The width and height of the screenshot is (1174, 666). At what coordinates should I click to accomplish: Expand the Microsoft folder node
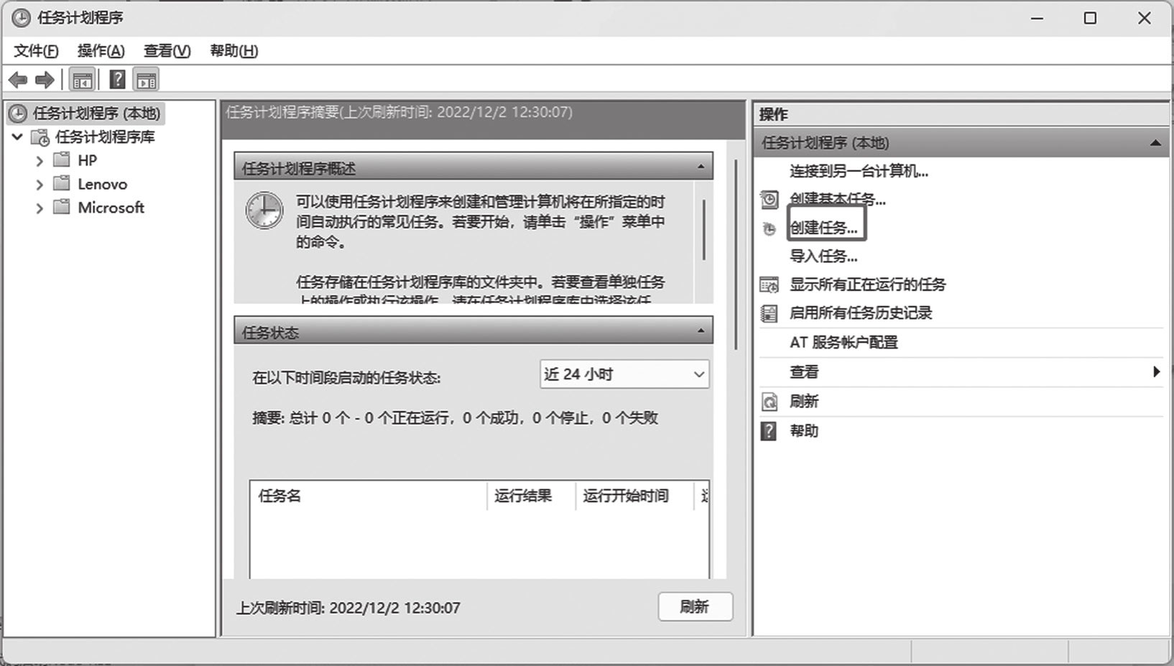click(40, 208)
